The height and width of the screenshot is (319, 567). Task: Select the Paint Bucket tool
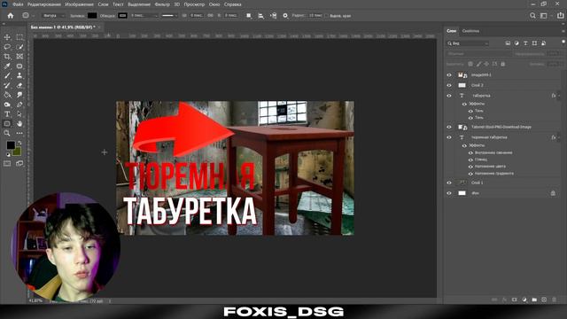coord(7,95)
